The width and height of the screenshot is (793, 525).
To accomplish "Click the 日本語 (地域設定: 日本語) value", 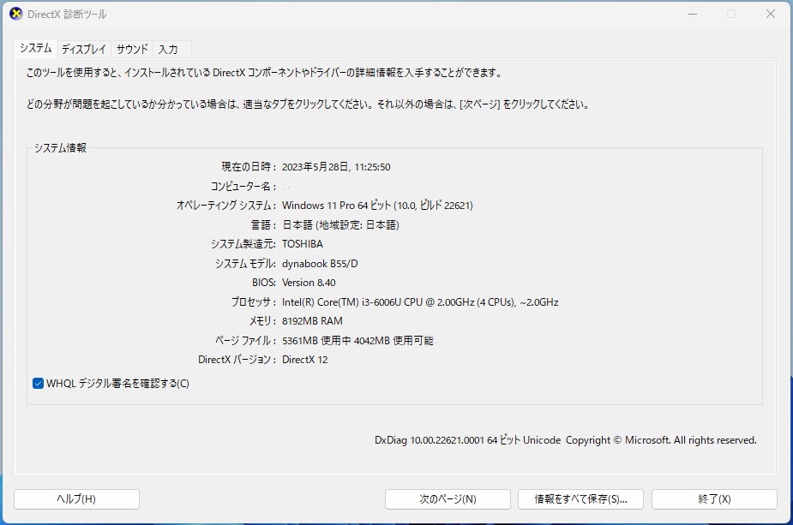I will point(340,225).
